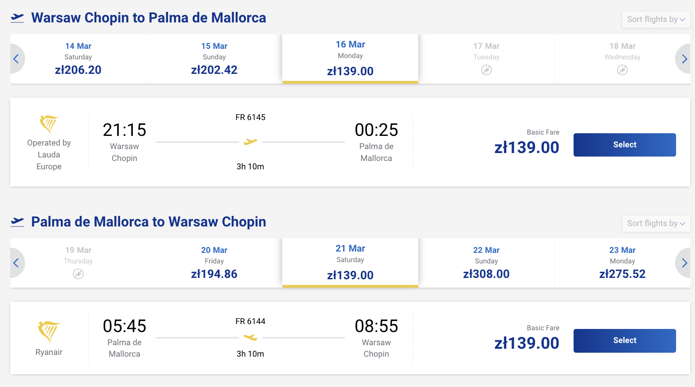Viewport: 695px width, 387px height.
Task: Open the return Sort flights by dropdown
Action: coord(655,223)
